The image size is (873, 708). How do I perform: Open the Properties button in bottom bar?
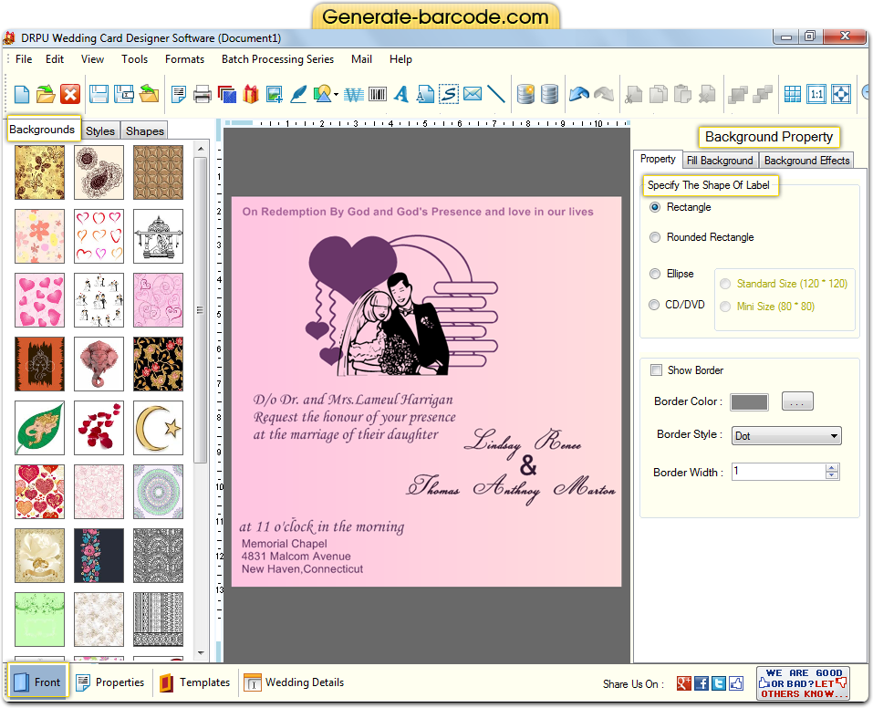[x=110, y=682]
